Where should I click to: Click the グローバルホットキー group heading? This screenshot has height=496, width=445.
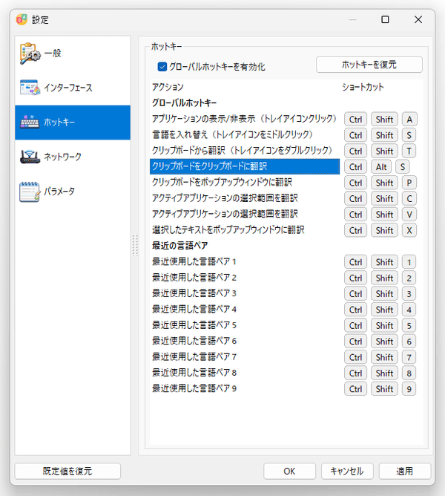pos(184,102)
